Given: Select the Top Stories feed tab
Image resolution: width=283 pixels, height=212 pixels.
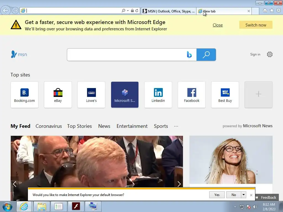Looking at the screenshot, I should pyautogui.click(x=79, y=126).
